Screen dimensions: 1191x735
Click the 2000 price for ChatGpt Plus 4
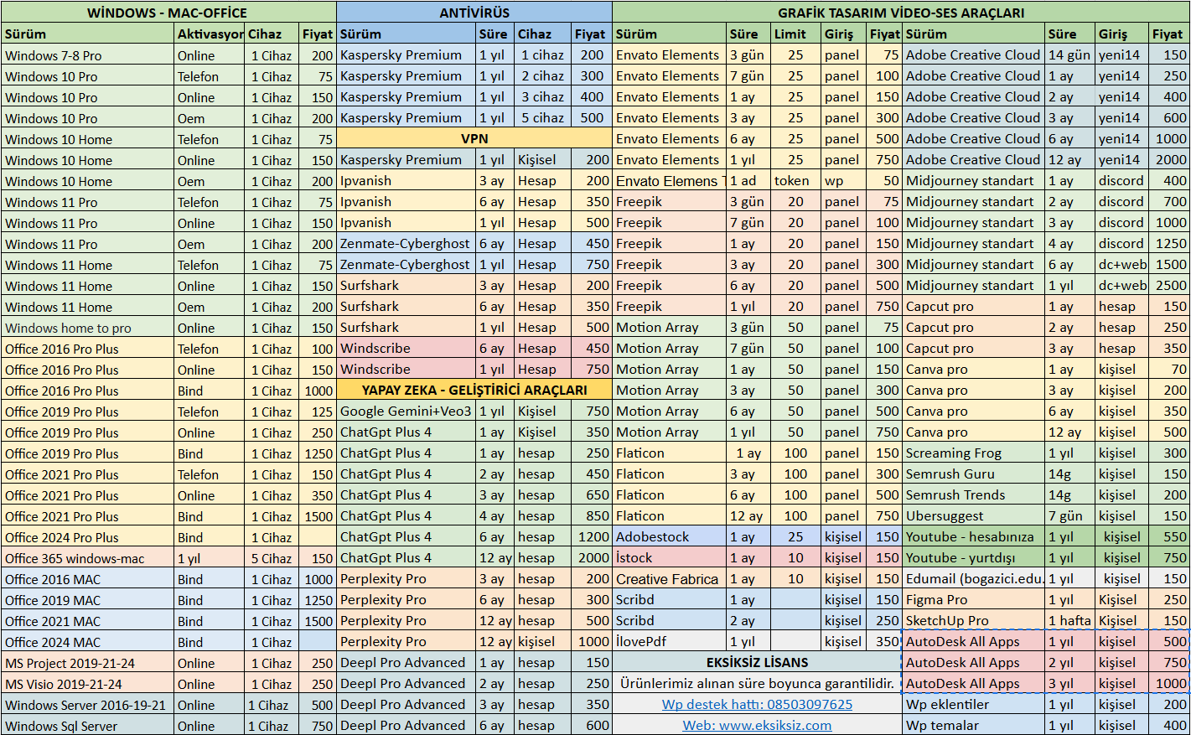click(593, 557)
